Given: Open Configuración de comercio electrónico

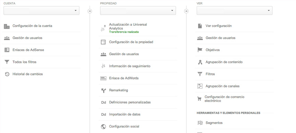Looking at the screenshot, I should pos(224,99).
